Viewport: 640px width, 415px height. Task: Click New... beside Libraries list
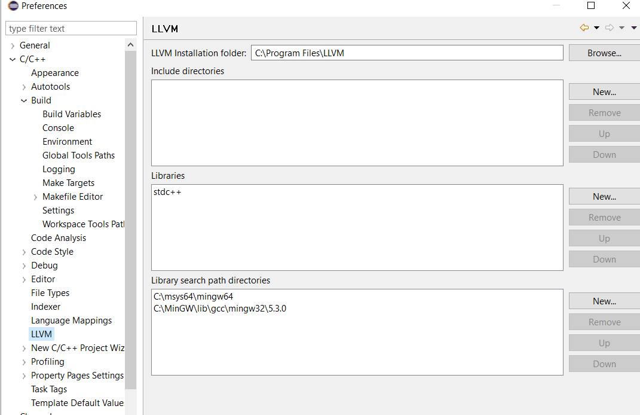[604, 197]
